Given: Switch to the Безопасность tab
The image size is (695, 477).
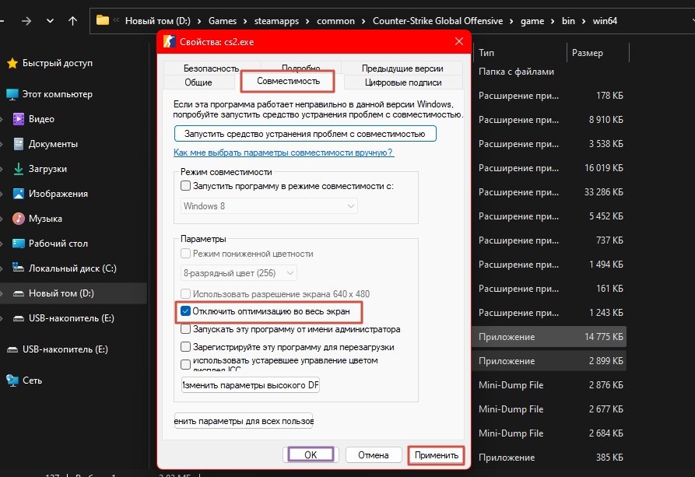Looking at the screenshot, I should point(212,68).
